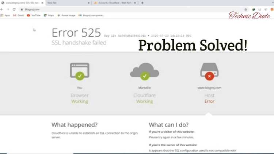The image size is (274, 154).
Task: Click the Browser label
Action: point(80,95)
